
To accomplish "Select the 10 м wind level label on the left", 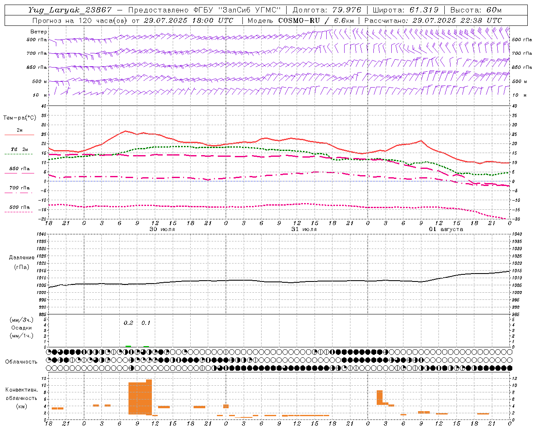I will click(40, 95).
